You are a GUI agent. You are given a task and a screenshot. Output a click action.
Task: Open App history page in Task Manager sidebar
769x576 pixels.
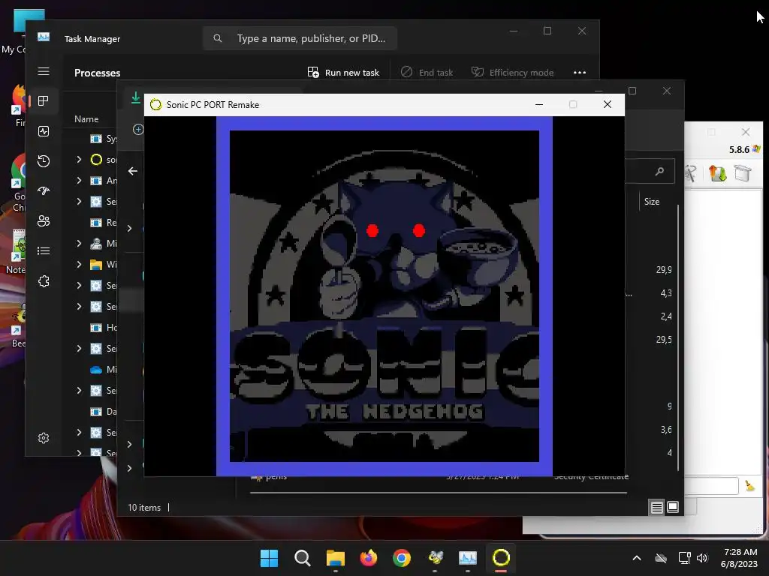click(x=44, y=161)
